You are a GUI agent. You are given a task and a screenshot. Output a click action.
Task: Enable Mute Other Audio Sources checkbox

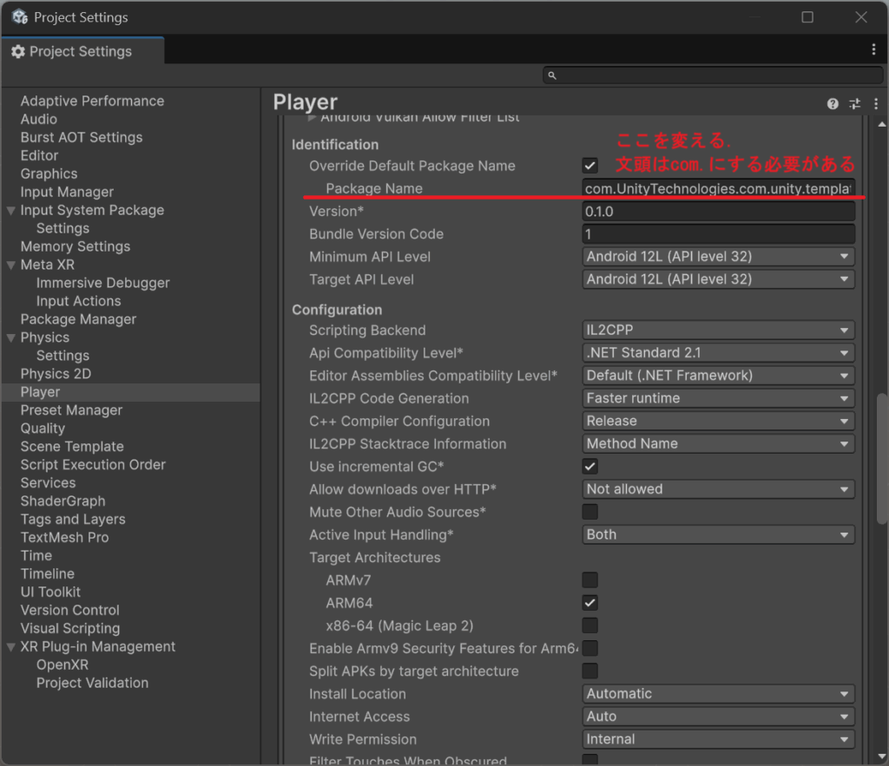click(x=589, y=512)
